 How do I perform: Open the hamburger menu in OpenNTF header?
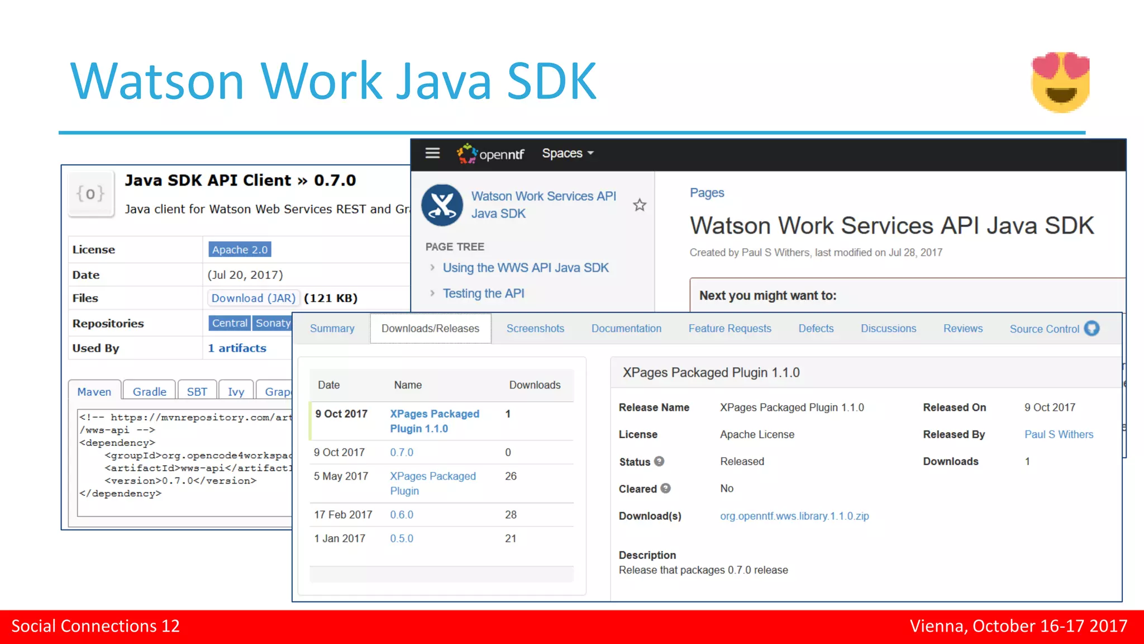point(432,153)
